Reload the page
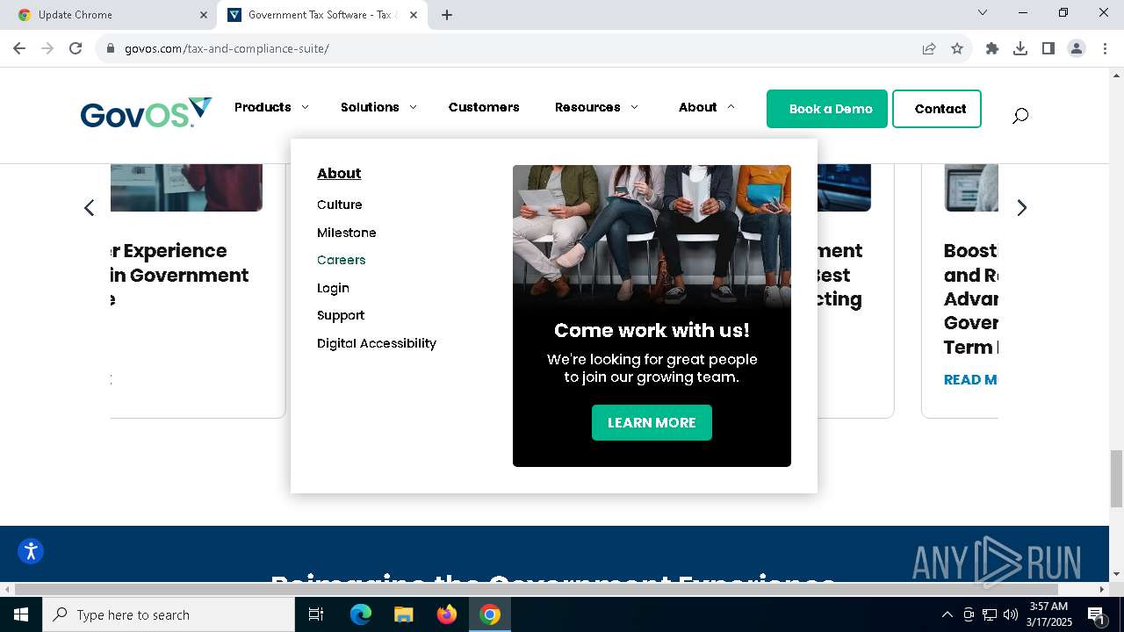 coord(76,48)
